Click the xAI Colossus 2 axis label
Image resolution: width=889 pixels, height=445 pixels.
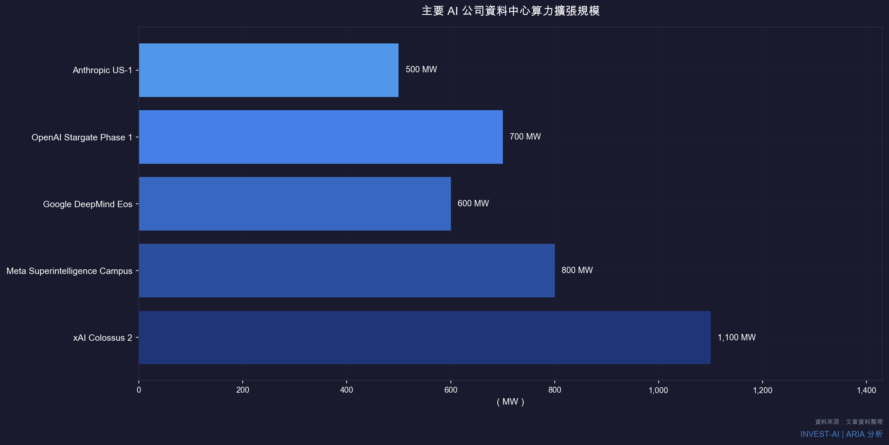pyautogui.click(x=103, y=338)
